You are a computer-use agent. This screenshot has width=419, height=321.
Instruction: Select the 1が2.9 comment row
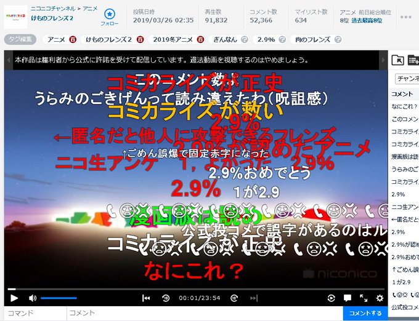coord(404,282)
